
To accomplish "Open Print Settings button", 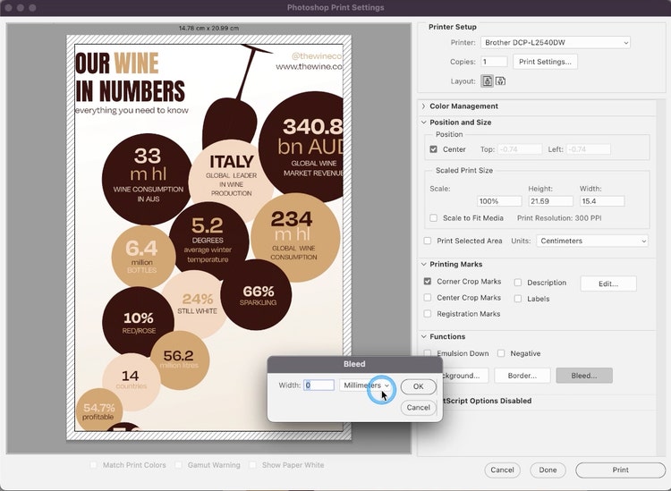I will (x=545, y=62).
